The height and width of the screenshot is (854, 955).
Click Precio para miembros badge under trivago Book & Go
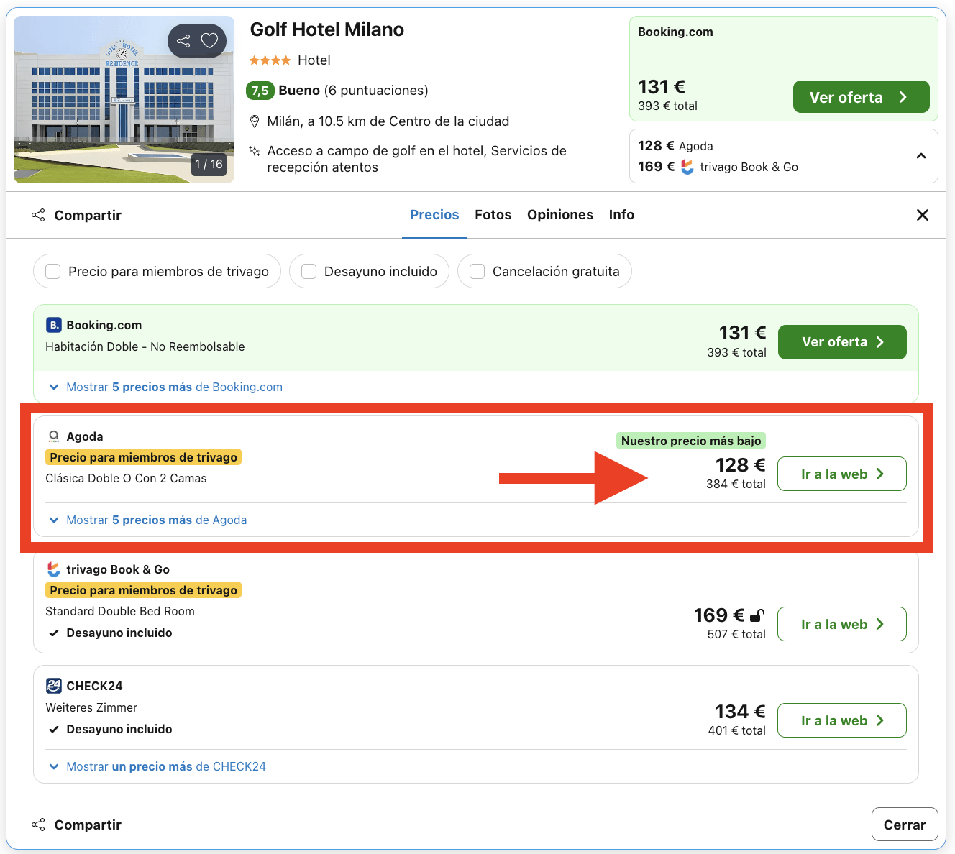coord(143,590)
